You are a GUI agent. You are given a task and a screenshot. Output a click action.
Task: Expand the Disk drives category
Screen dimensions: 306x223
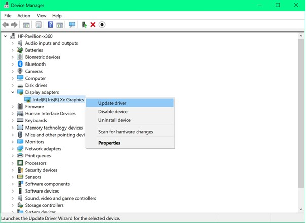[x=13, y=85]
